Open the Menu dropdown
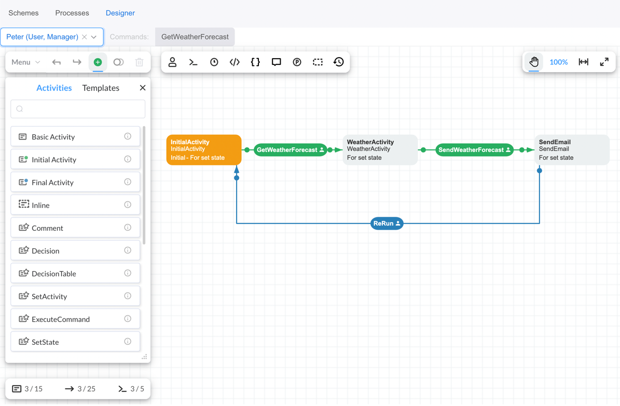Image resolution: width=620 pixels, height=406 pixels. click(26, 62)
